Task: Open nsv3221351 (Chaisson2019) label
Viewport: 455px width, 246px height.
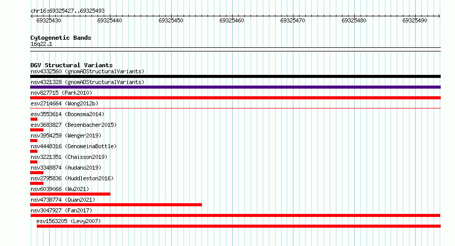Action: pos(69,157)
